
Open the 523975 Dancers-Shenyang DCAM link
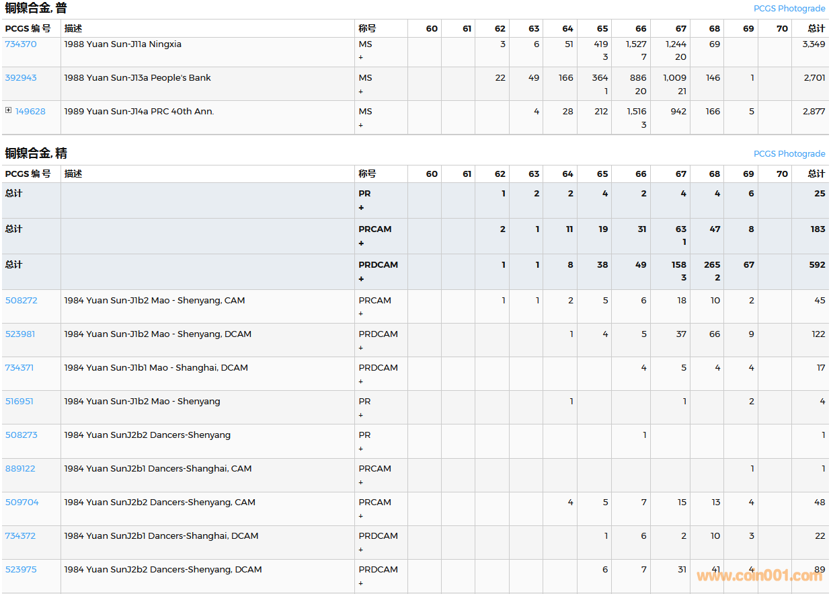[x=21, y=570]
